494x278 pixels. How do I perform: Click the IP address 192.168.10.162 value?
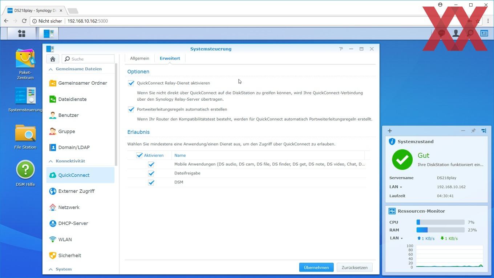point(451,187)
